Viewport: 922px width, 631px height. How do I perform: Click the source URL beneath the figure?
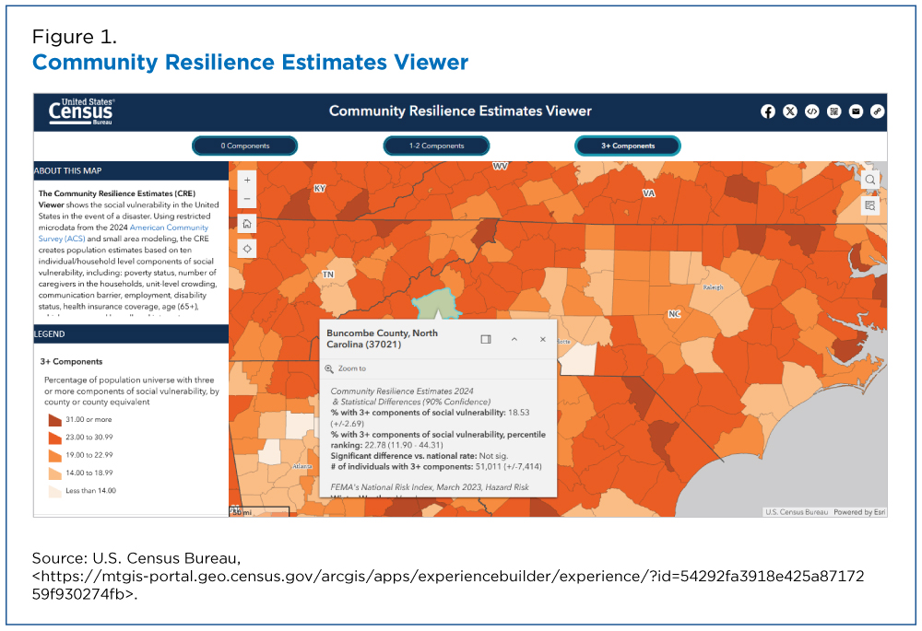coord(448,585)
